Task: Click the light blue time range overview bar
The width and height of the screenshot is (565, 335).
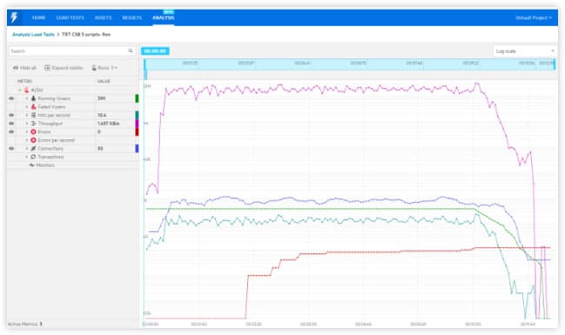Action: (349, 64)
